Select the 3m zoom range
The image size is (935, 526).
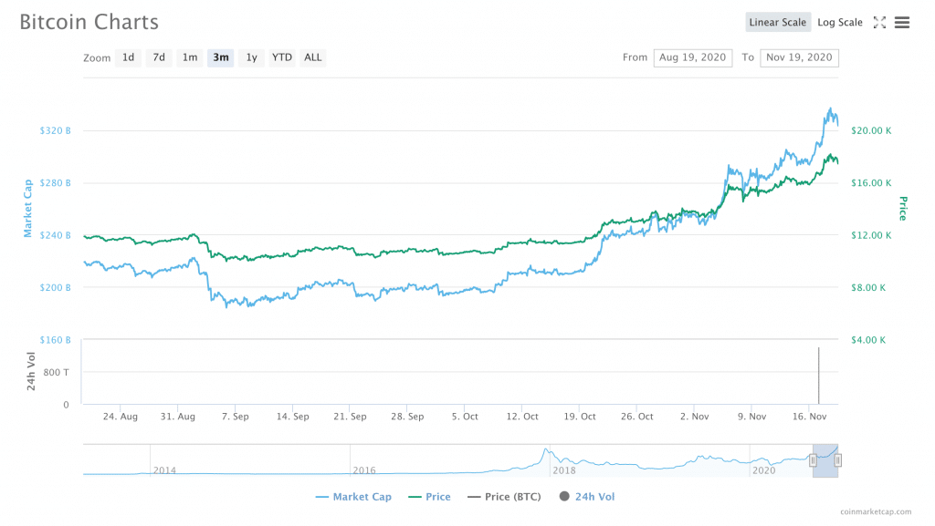click(x=221, y=57)
